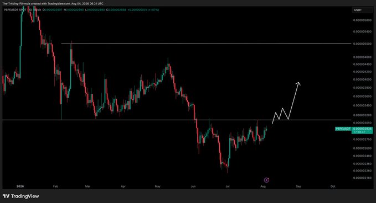Select the lower horizontal support line near 0.00003100

tap(177, 120)
